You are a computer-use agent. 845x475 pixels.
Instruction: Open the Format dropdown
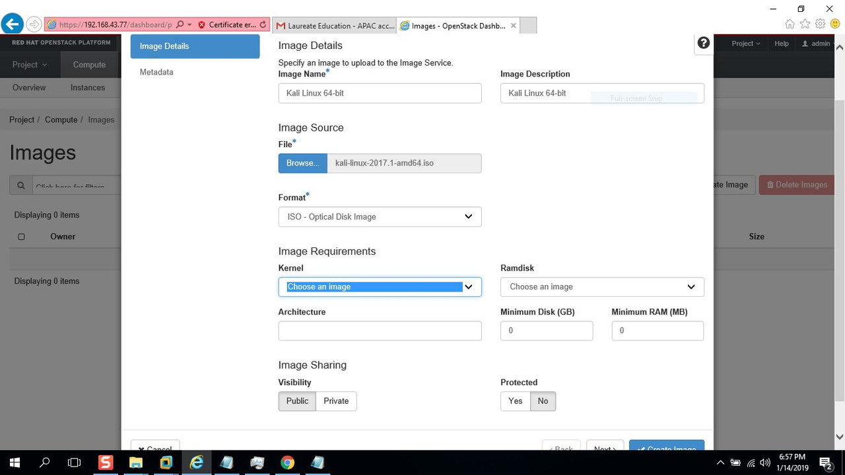pyautogui.click(x=380, y=216)
